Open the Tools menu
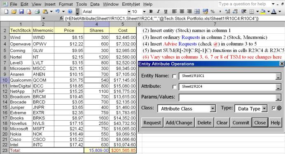The image size is (285, 154). [82, 4]
